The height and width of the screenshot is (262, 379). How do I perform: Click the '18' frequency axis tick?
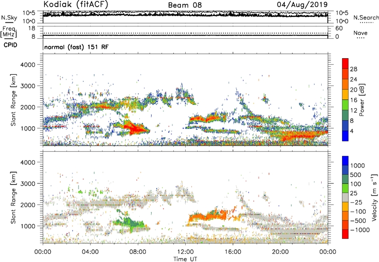click(32, 28)
